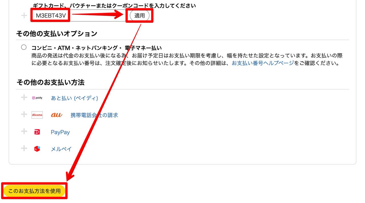Image resolution: width=365 pixels, height=203 pixels.
Task: Click the Paidy logo icon
Action: pos(37,98)
